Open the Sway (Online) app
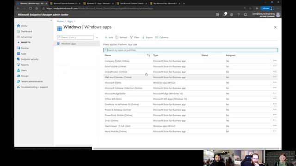Viewport: 296px width, 166px height. 111,121
